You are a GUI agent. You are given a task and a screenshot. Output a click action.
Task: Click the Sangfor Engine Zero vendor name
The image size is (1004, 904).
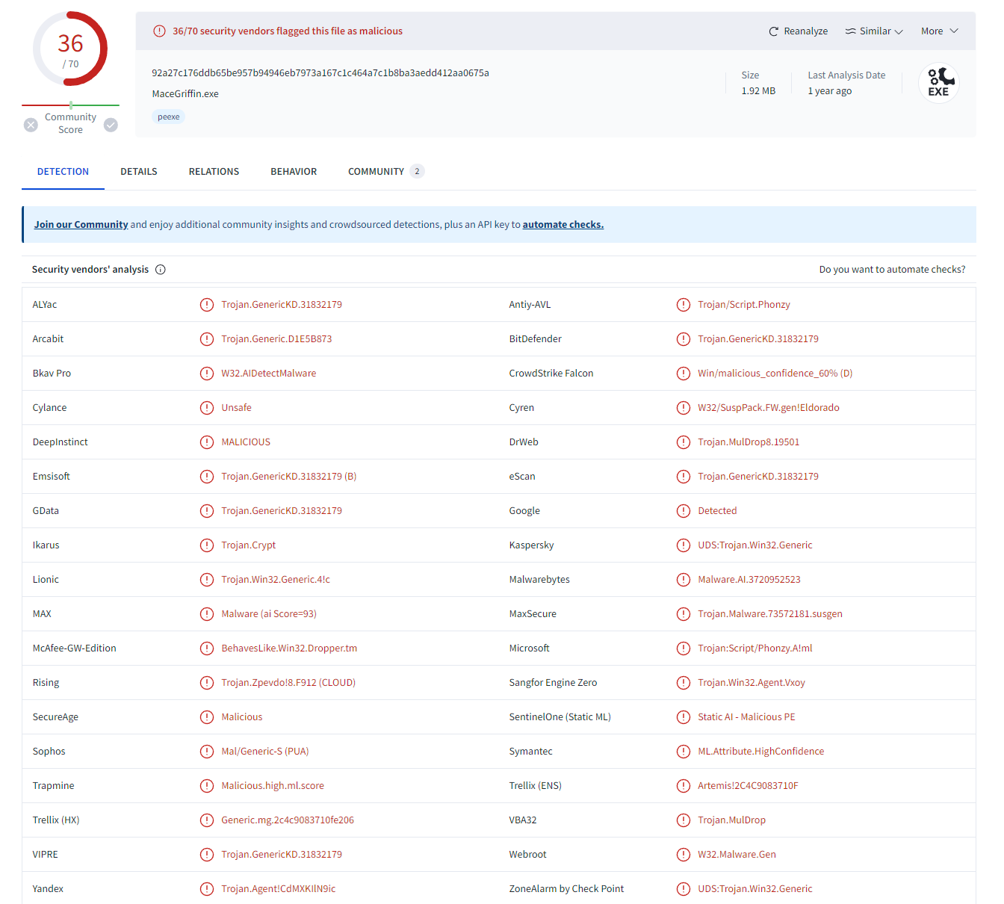click(x=554, y=683)
